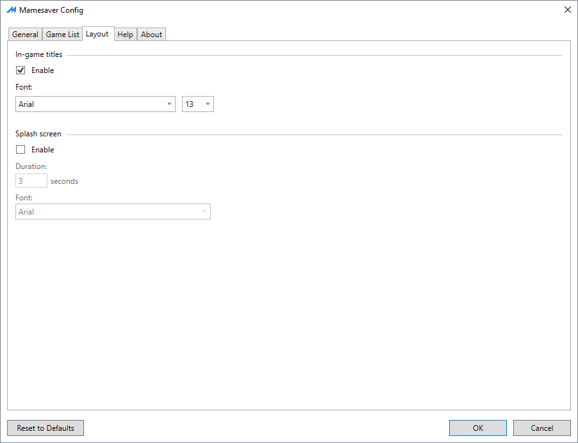Open the About tab
578x443 pixels.
[x=151, y=34]
